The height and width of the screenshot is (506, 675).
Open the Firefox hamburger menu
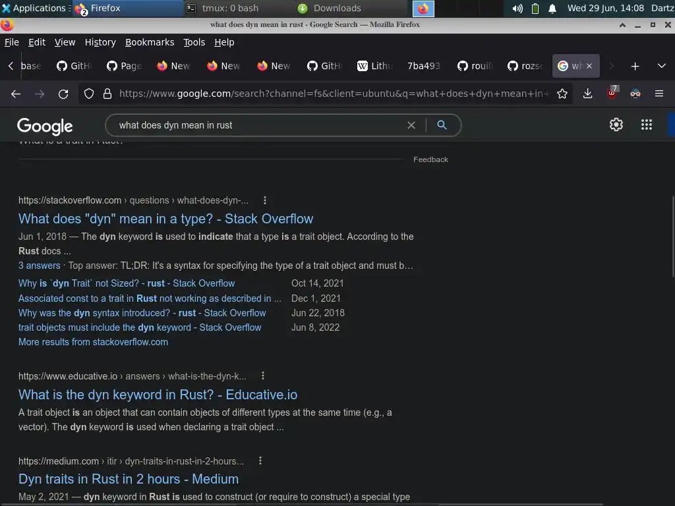click(659, 94)
